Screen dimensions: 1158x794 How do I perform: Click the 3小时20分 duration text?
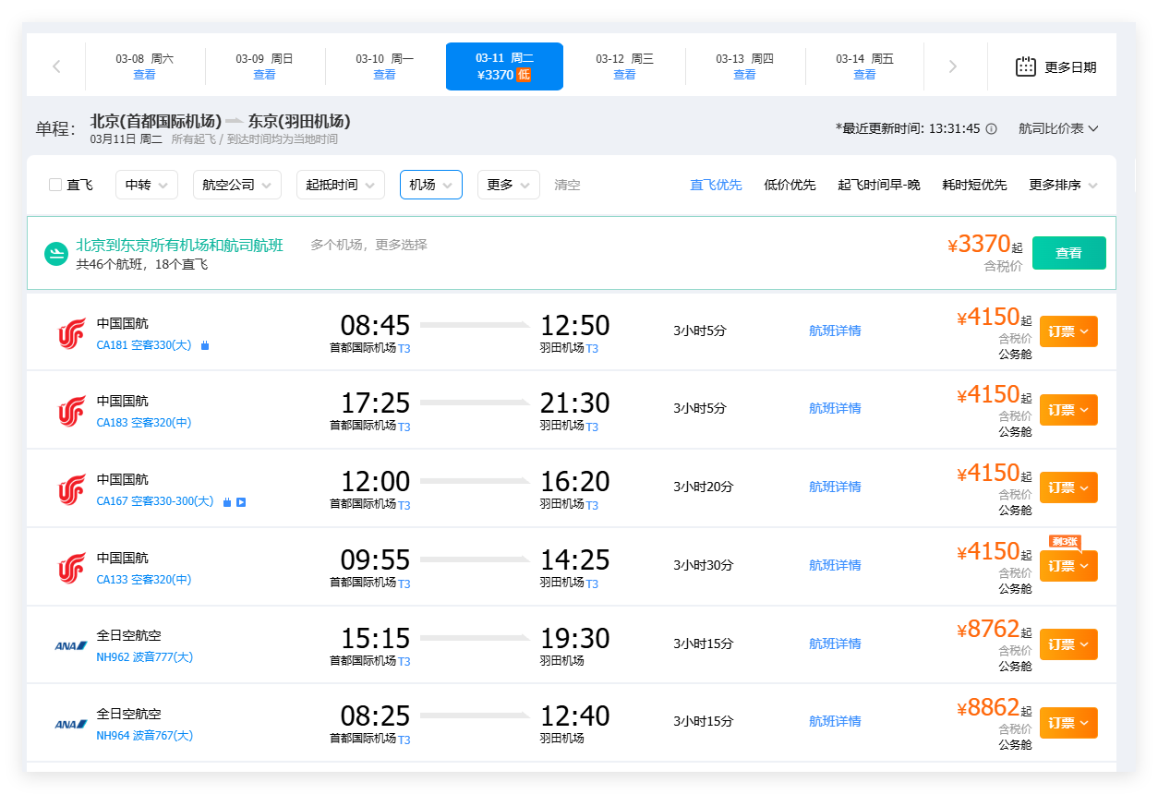[703, 487]
